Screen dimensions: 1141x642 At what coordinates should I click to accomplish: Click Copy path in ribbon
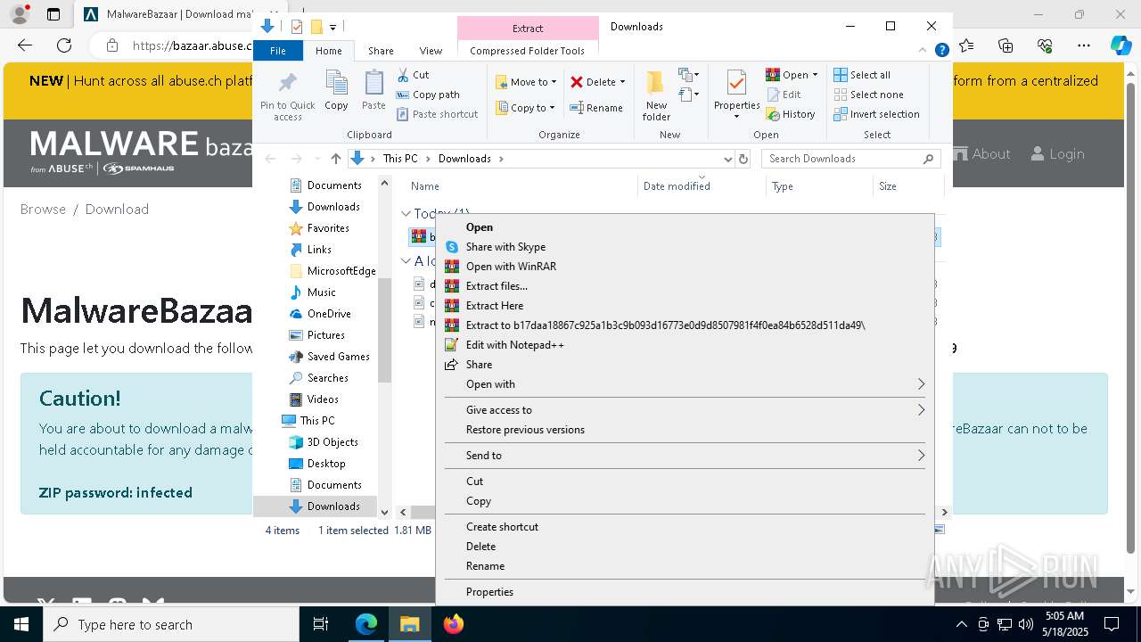[x=428, y=95]
